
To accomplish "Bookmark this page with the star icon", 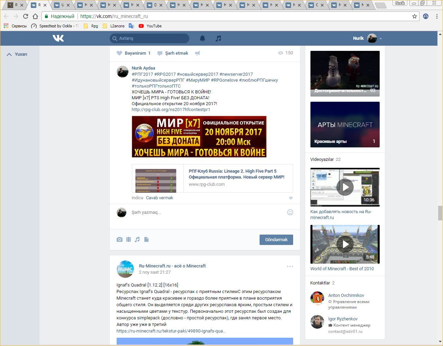I will (x=415, y=16).
